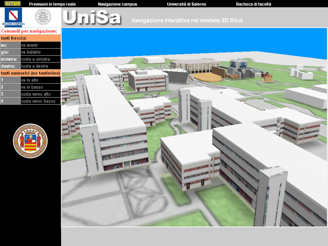Open Navigazione campus menu
Image resolution: width=328 pixels, height=246 pixels.
pos(118,4)
